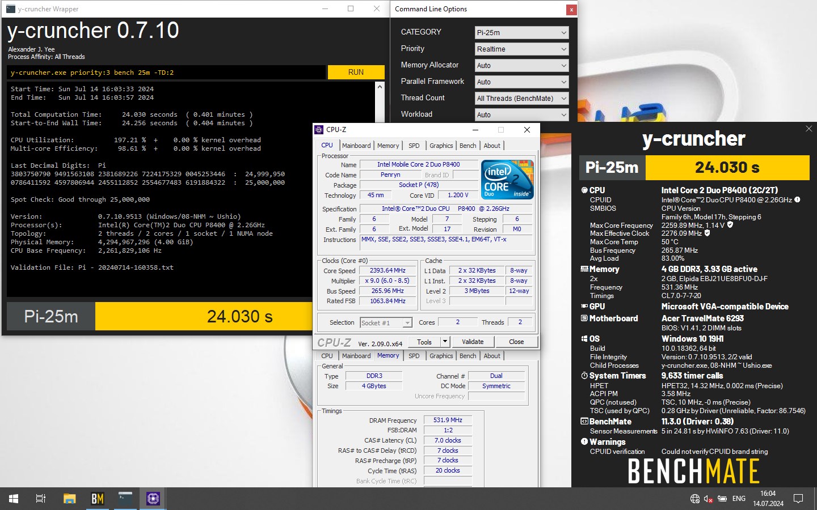The width and height of the screenshot is (817, 510).
Task: Open Thread Count dropdown showing All Threads
Action: point(521,99)
